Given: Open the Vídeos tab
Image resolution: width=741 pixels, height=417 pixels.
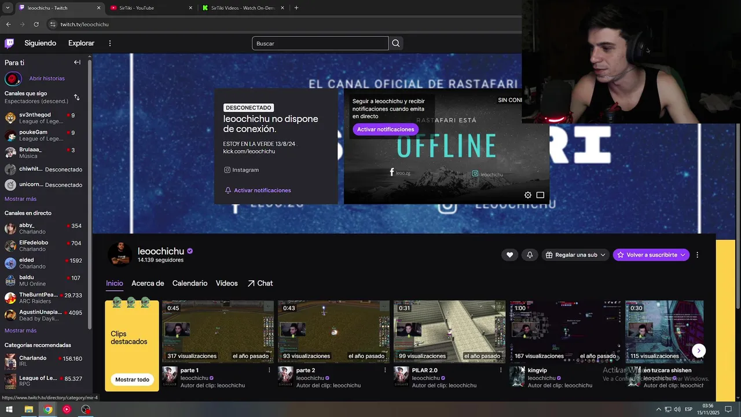Looking at the screenshot, I should click(226, 283).
